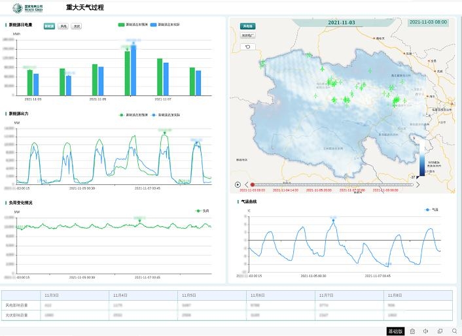Click the 负荷变化情况 section title

(x=20, y=203)
